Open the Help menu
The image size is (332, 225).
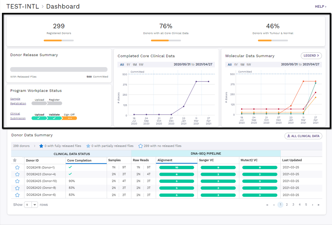320,7
